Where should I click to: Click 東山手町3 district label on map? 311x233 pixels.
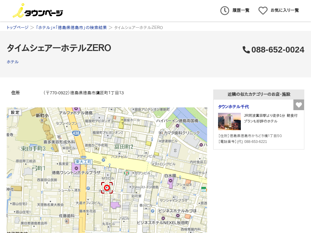[x=33, y=148]
